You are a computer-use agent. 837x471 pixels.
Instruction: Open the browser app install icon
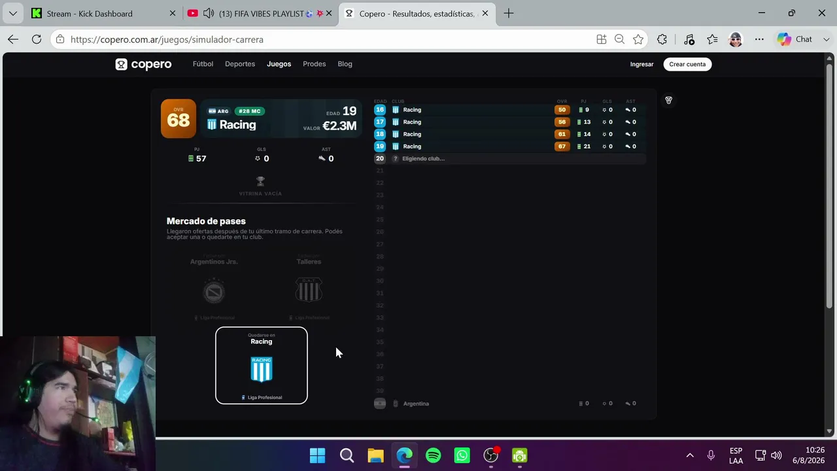[602, 39]
